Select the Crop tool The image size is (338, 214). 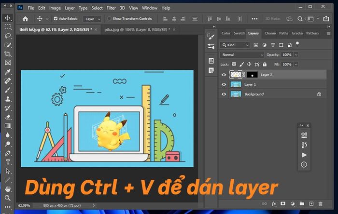point(8,53)
